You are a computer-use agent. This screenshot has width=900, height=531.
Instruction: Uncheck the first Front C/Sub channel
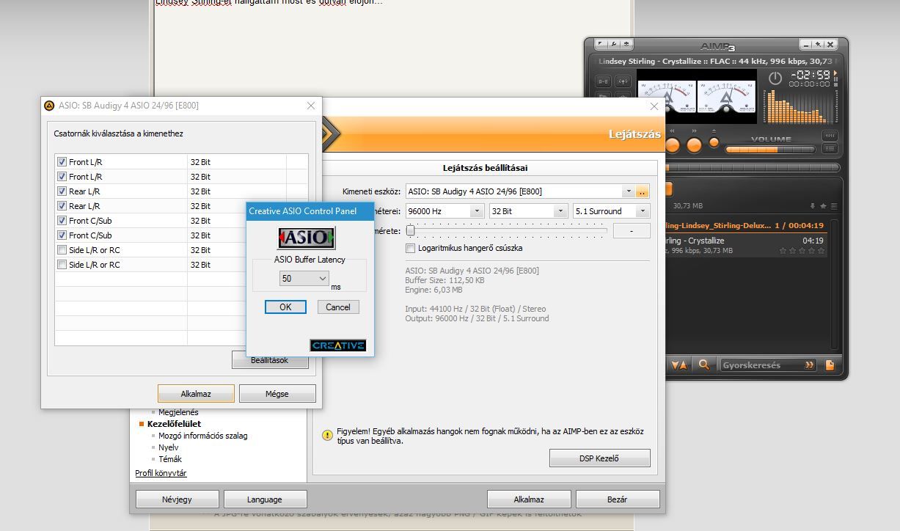62,221
